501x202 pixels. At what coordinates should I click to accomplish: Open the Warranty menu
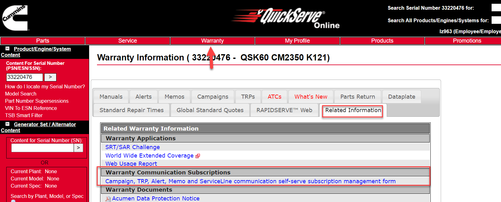pyautogui.click(x=213, y=41)
